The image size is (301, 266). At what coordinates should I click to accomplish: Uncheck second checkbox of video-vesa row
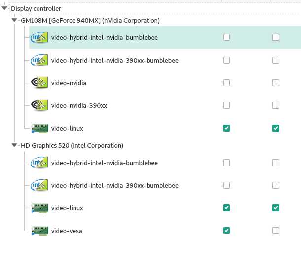[276, 231]
